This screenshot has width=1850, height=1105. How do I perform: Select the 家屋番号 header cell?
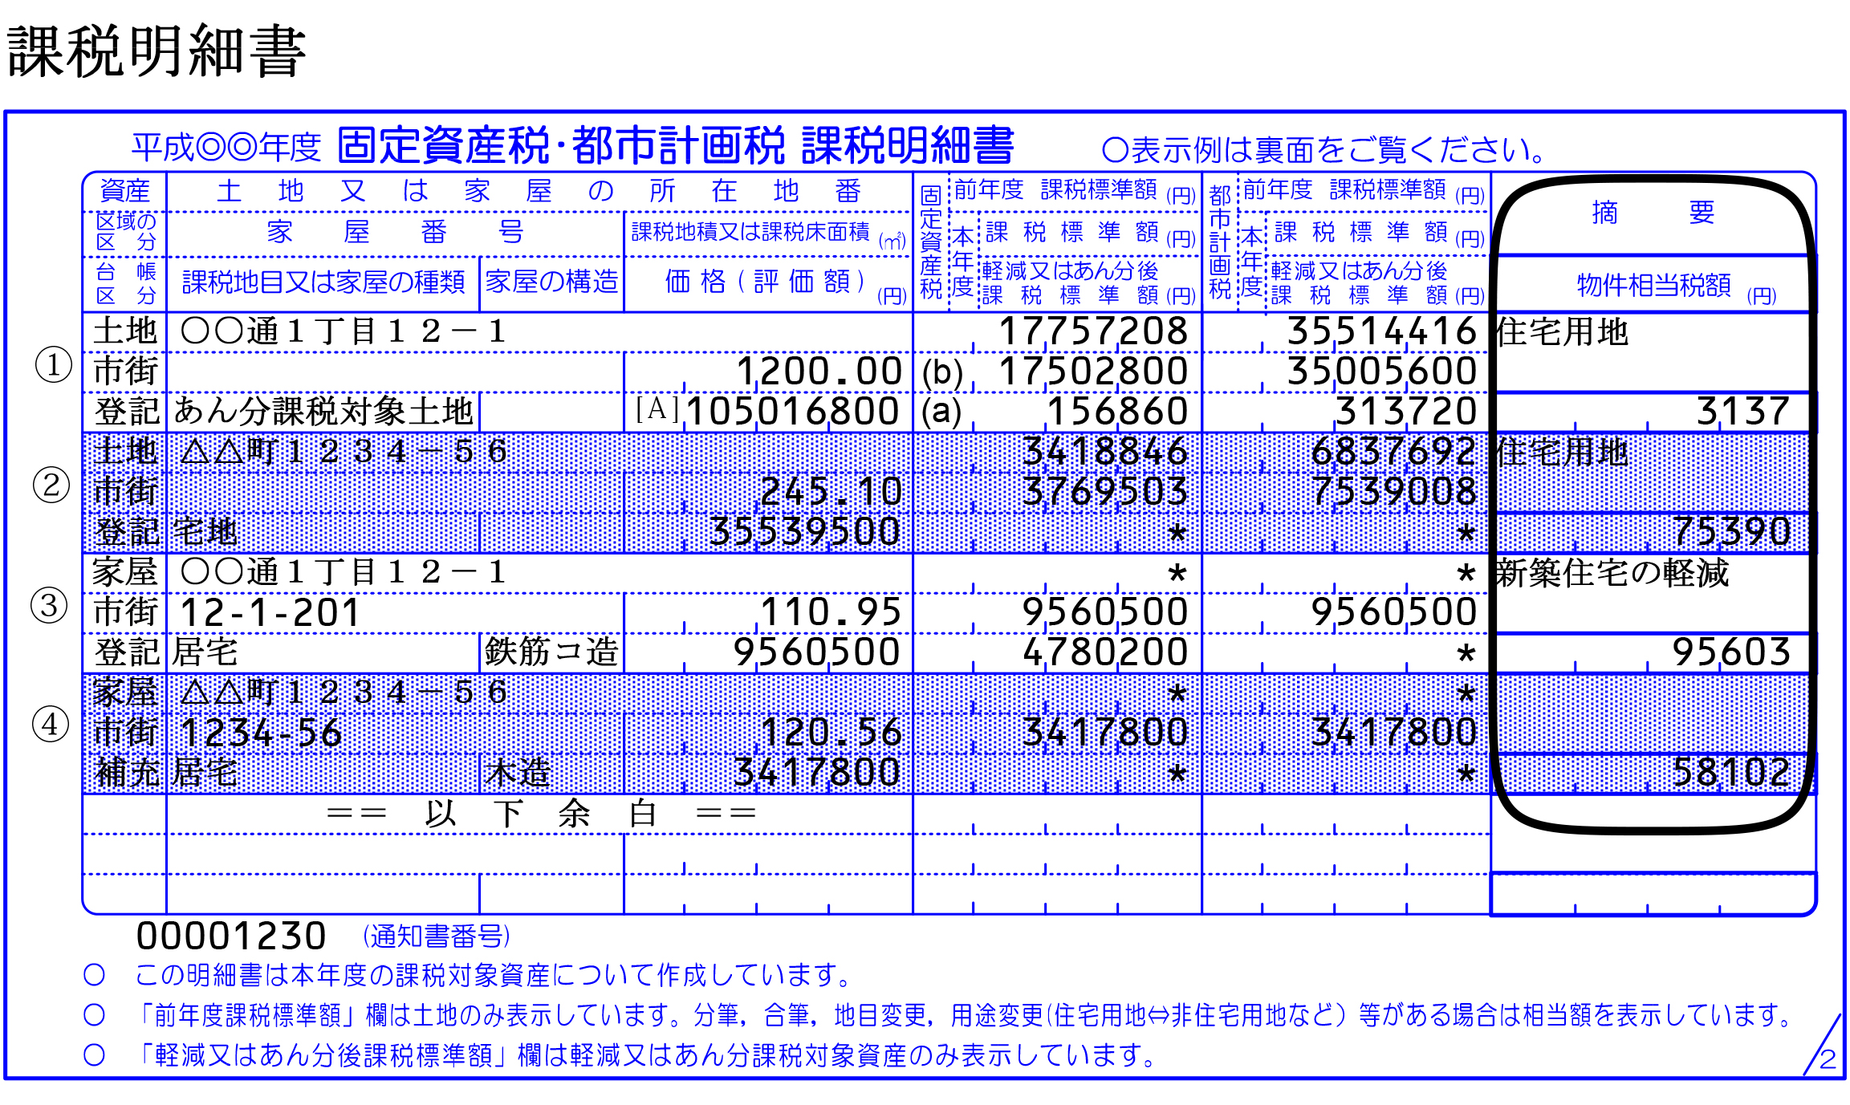pos(395,233)
